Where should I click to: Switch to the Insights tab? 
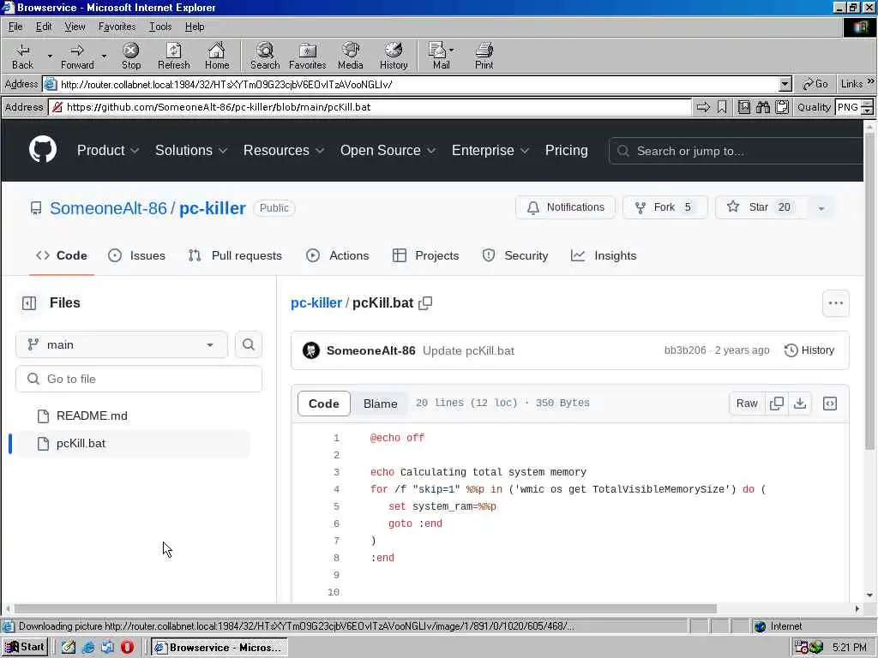click(x=604, y=255)
